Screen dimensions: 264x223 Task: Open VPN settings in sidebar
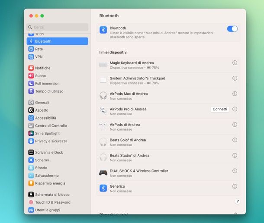point(58,57)
